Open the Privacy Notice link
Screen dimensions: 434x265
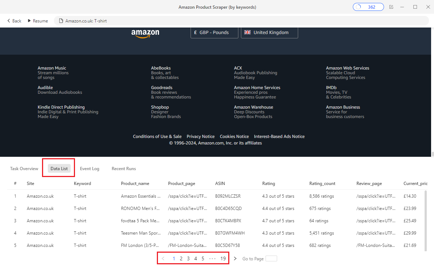pyautogui.click(x=201, y=136)
